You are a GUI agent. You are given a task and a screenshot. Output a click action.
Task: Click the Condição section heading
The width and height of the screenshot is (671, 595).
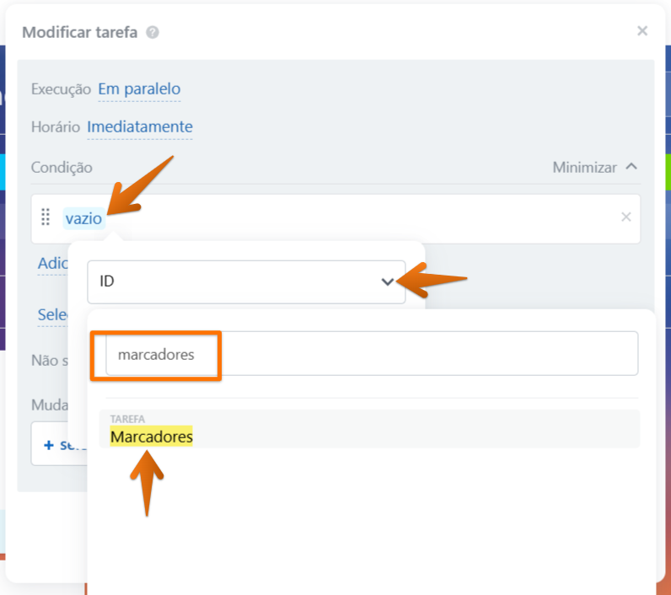(62, 167)
